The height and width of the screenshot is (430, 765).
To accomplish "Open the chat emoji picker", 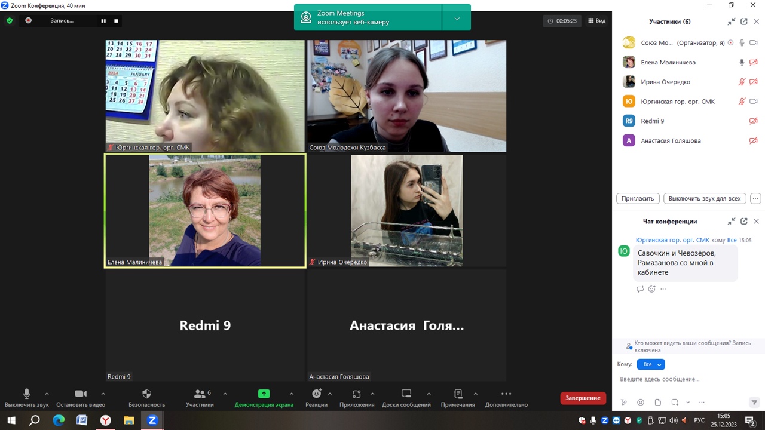I will [x=641, y=403].
